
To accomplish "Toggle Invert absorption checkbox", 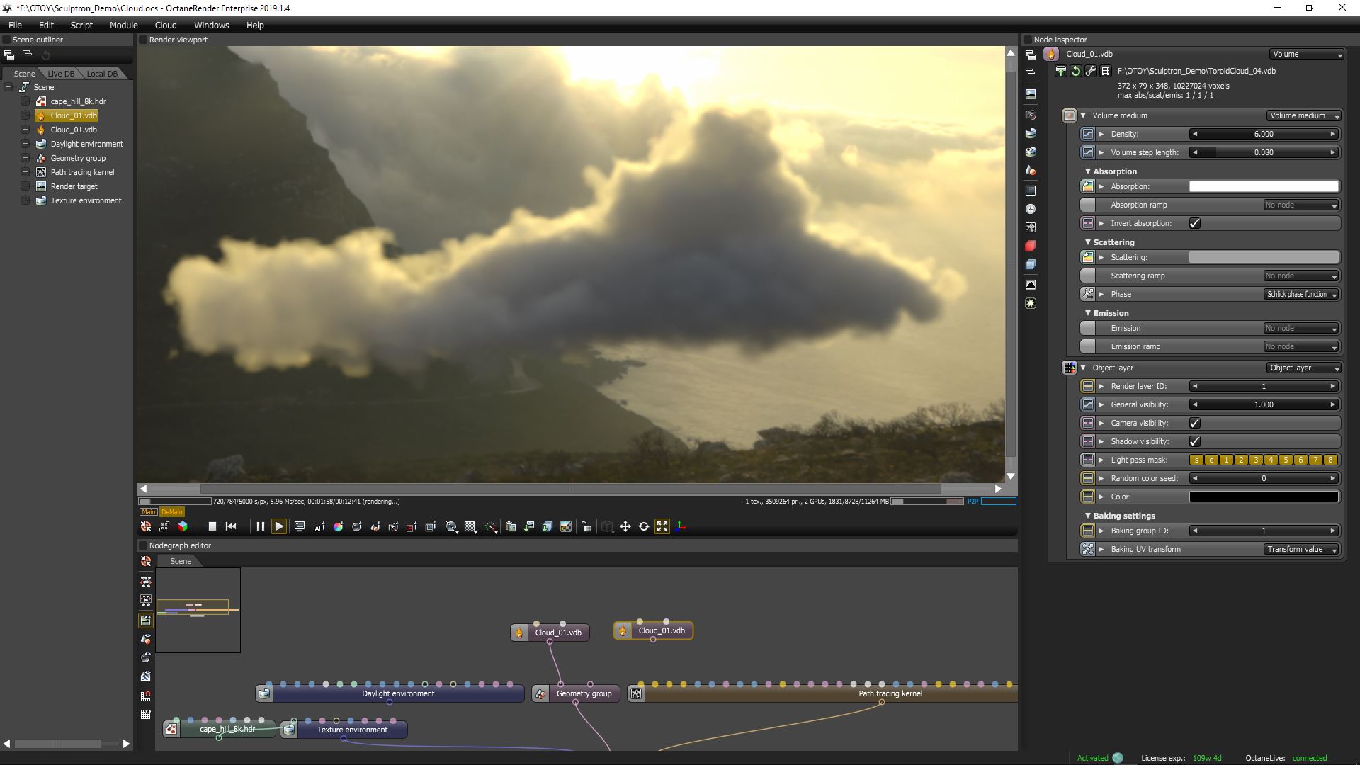I will point(1195,223).
